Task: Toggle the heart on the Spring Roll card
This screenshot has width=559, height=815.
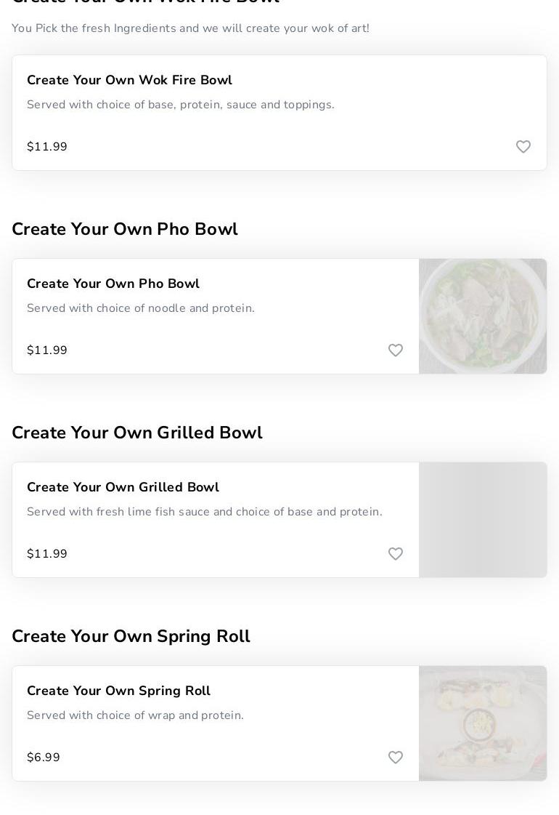Action: click(396, 758)
